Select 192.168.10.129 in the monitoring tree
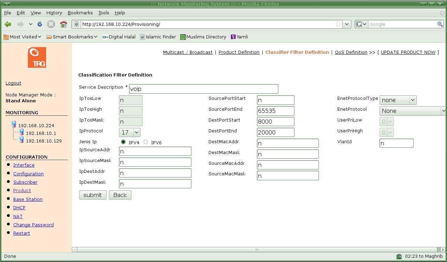447x262 pixels. click(44, 141)
